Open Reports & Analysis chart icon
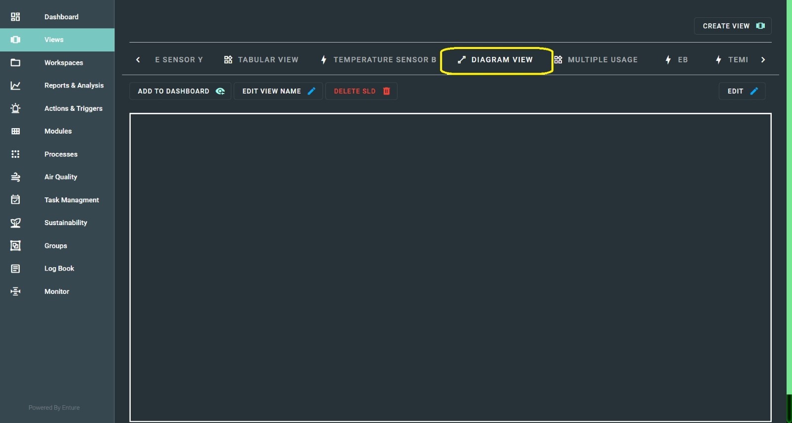 pos(15,86)
